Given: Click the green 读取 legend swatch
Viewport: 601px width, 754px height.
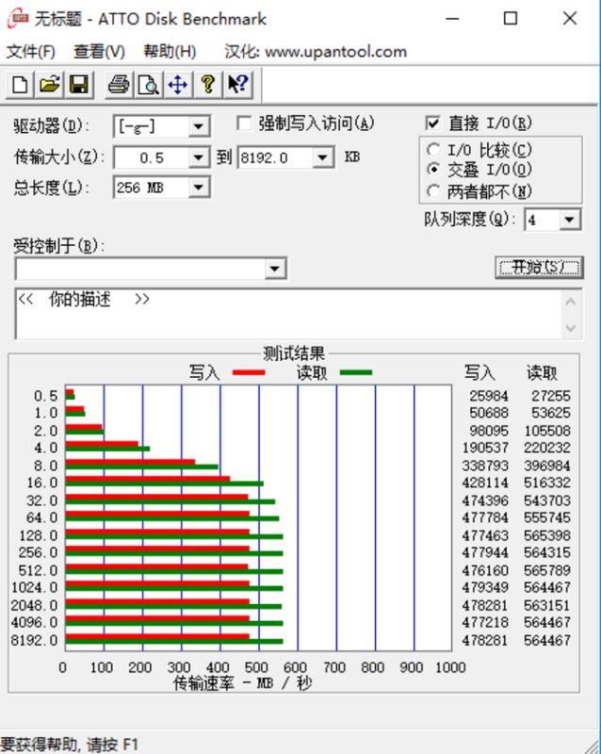Looking at the screenshot, I should click(356, 372).
